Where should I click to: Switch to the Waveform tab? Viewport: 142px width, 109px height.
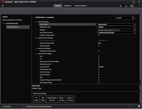pyautogui.click(x=68, y=6)
